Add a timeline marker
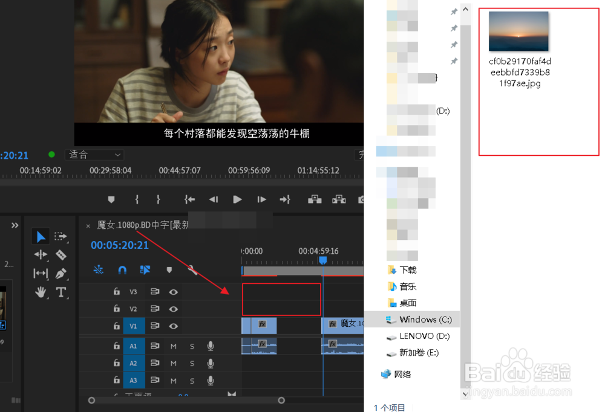This screenshot has width=605, height=412. pyautogui.click(x=169, y=270)
